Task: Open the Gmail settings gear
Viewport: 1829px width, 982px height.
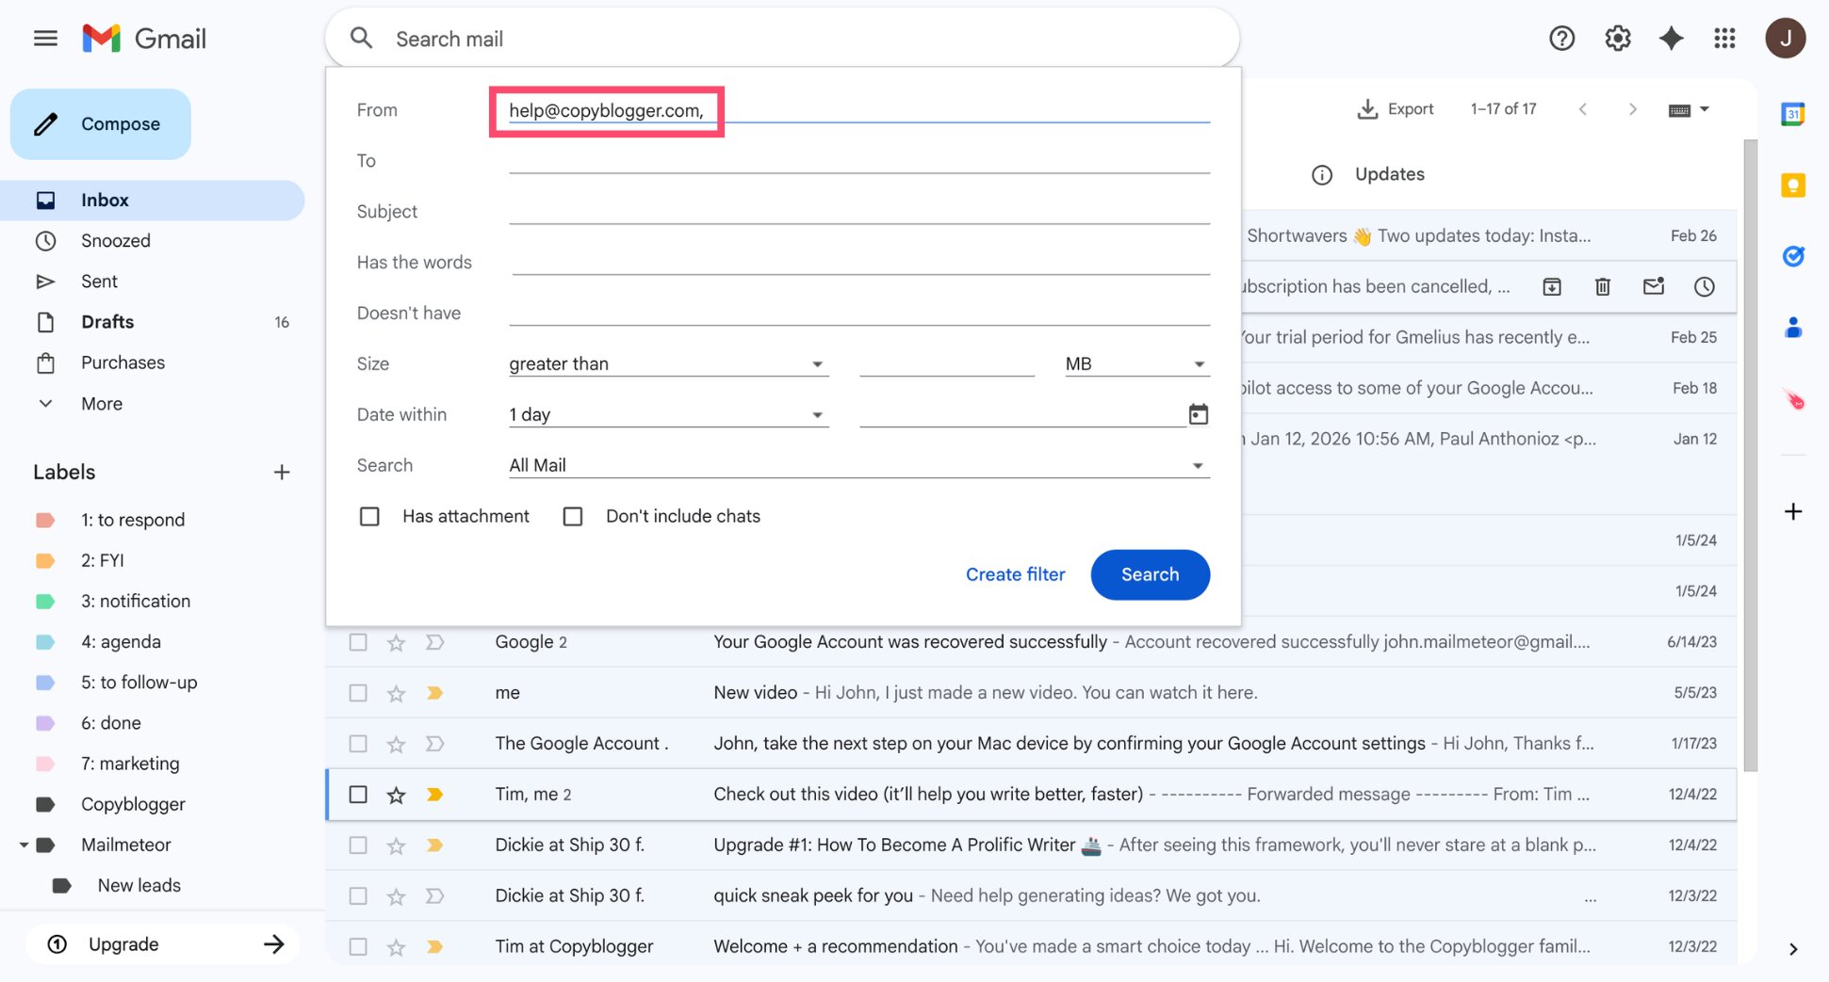Action: coord(1617,38)
